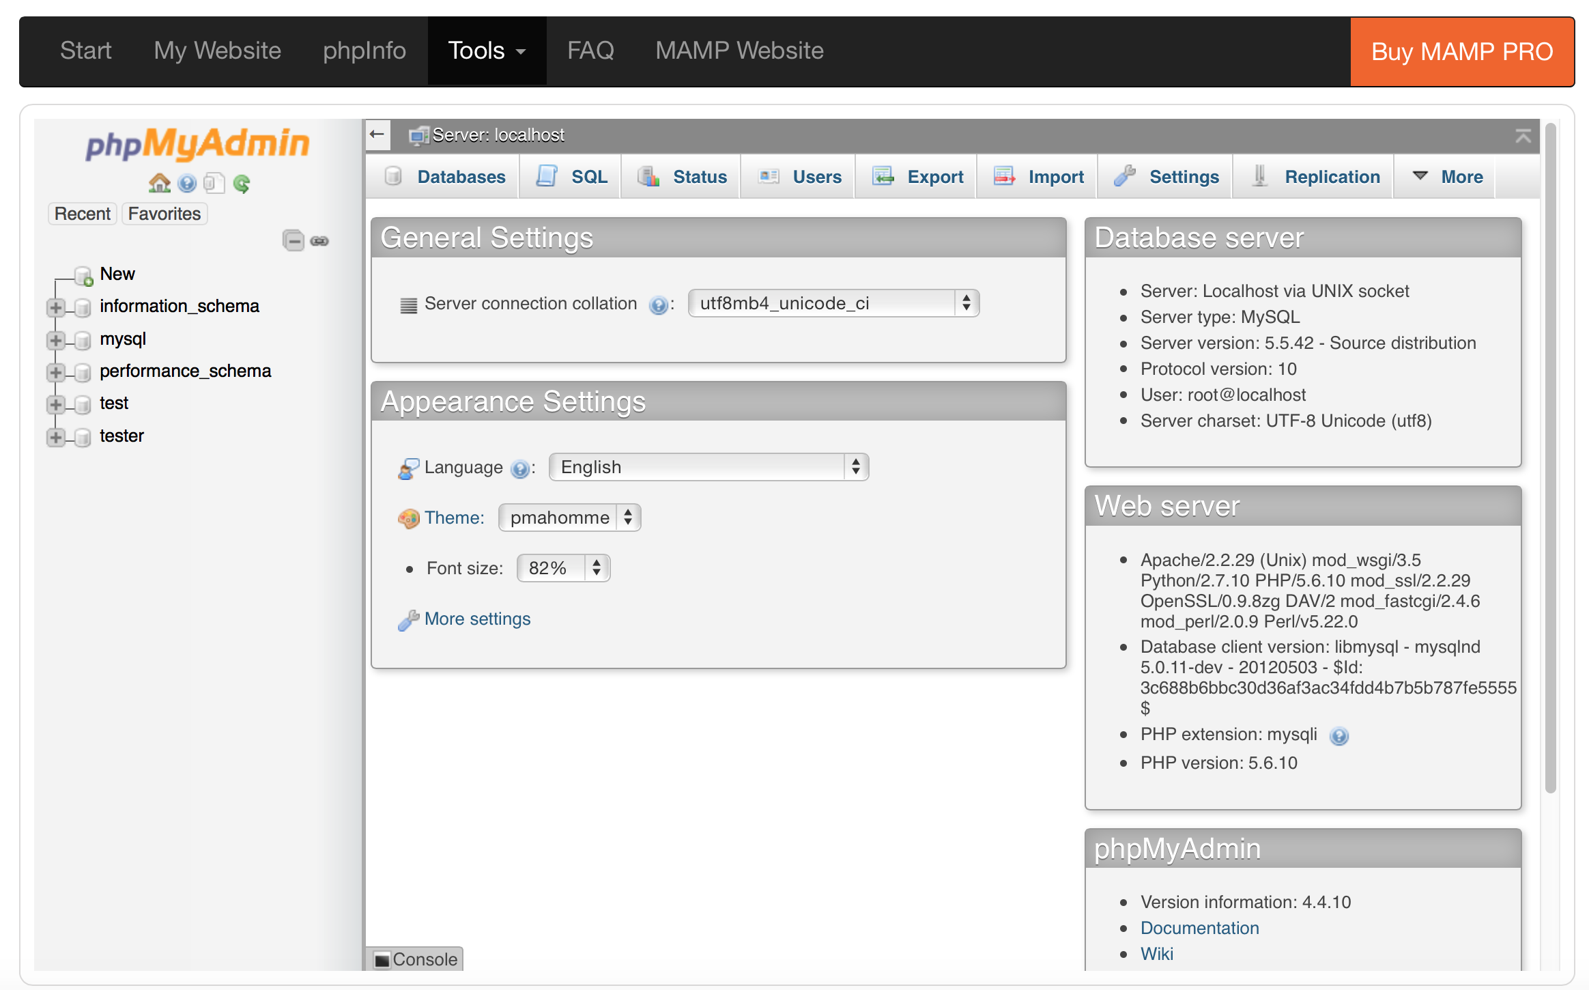Image resolution: width=1589 pixels, height=990 pixels.
Task: Click help icon next to Server connection collation
Action: point(658,305)
